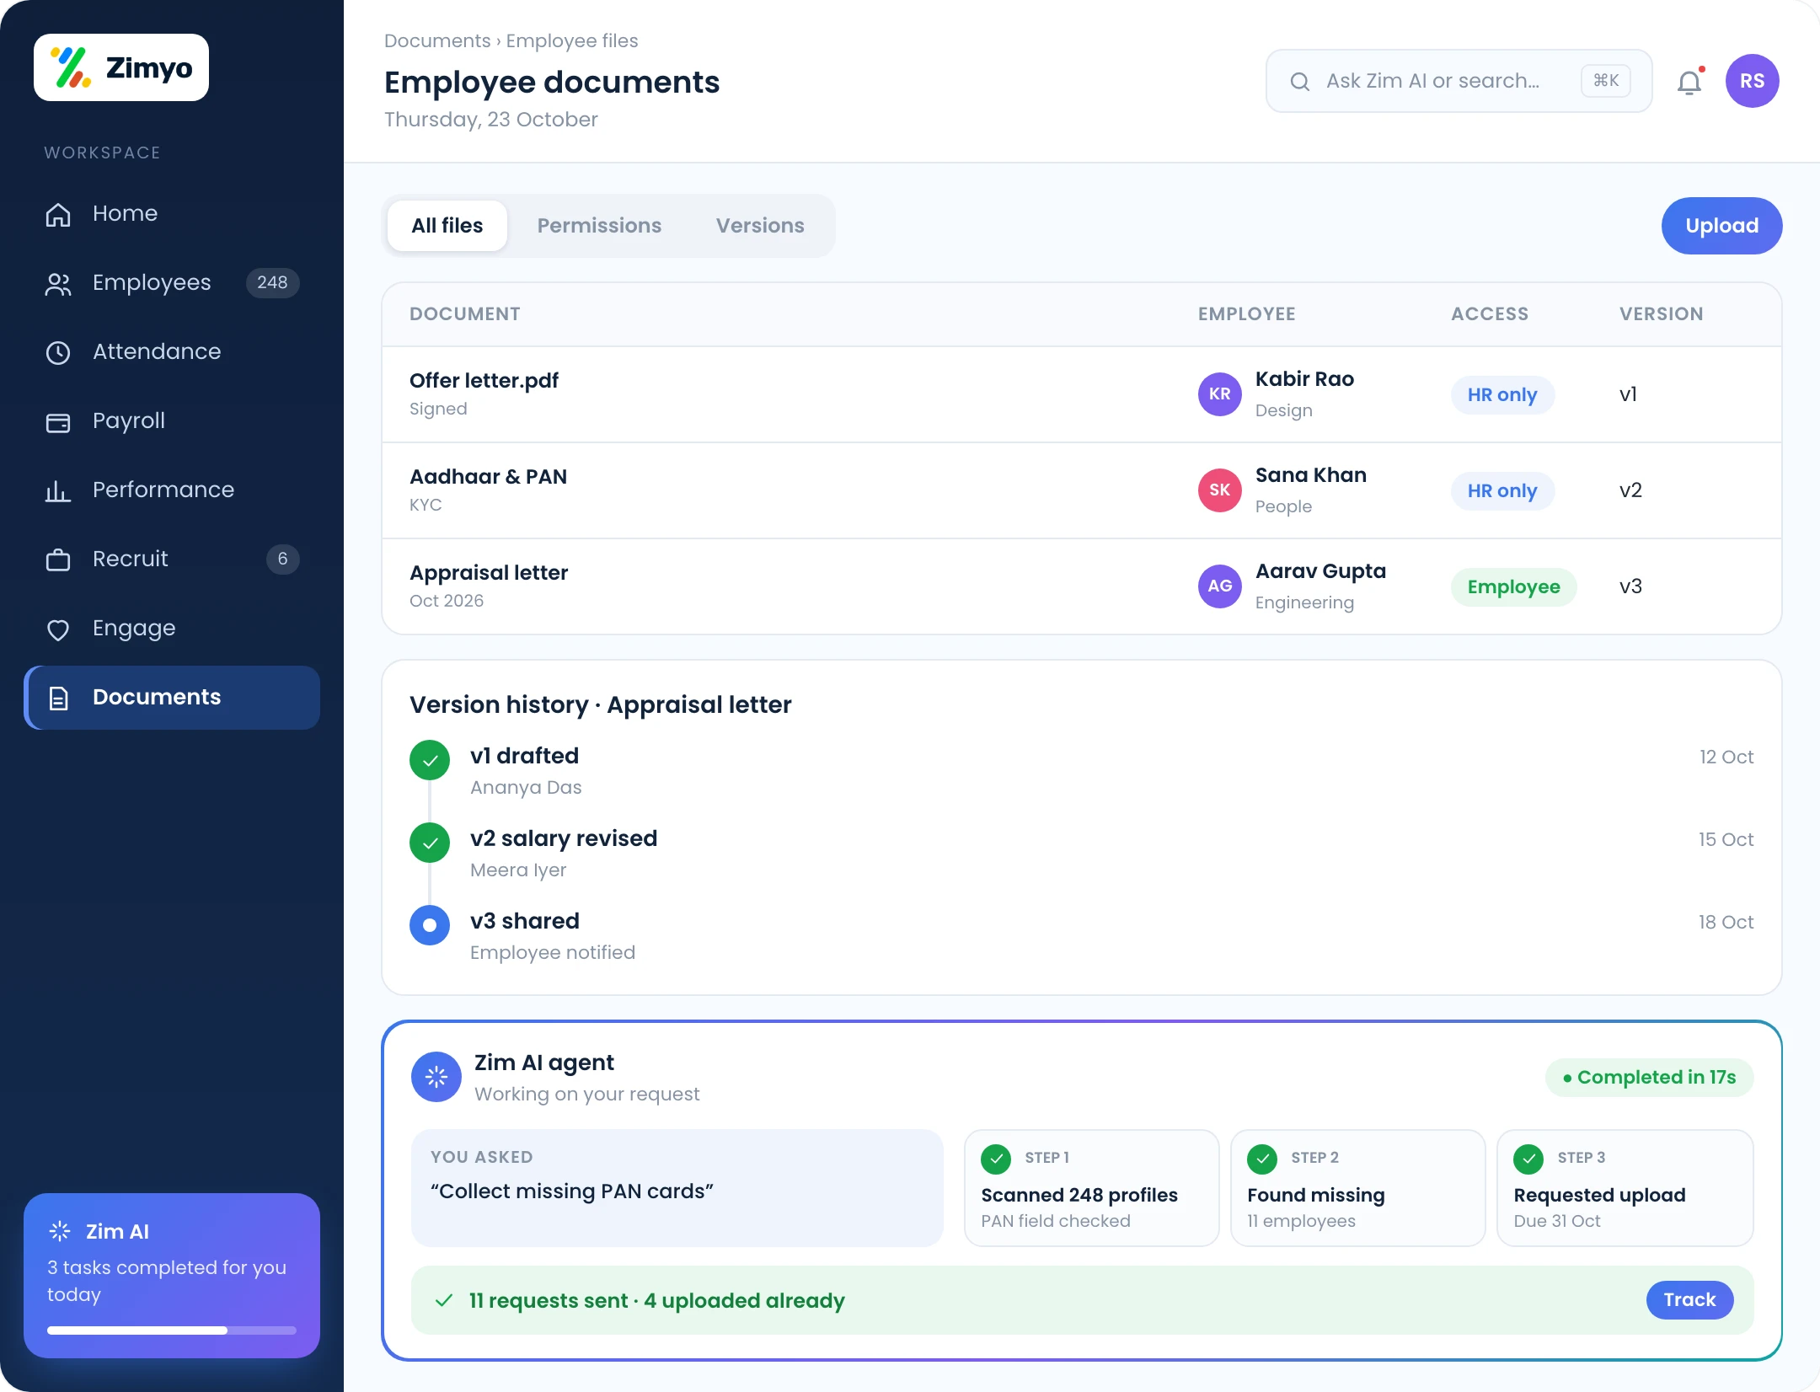Click the Documents file icon in sidebar
The width and height of the screenshot is (1820, 1392).
point(58,698)
